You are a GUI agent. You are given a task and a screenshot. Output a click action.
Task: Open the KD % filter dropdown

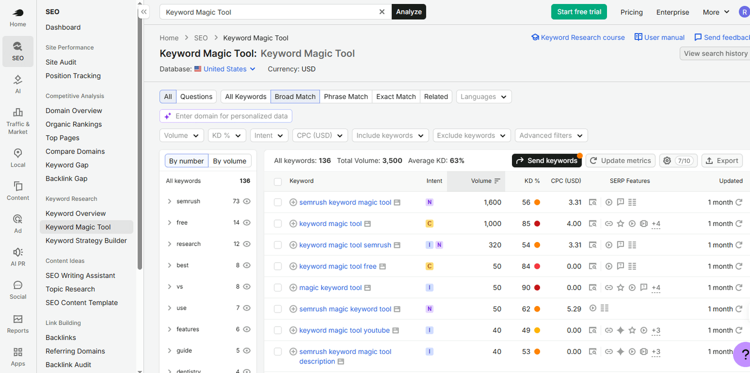(227, 135)
